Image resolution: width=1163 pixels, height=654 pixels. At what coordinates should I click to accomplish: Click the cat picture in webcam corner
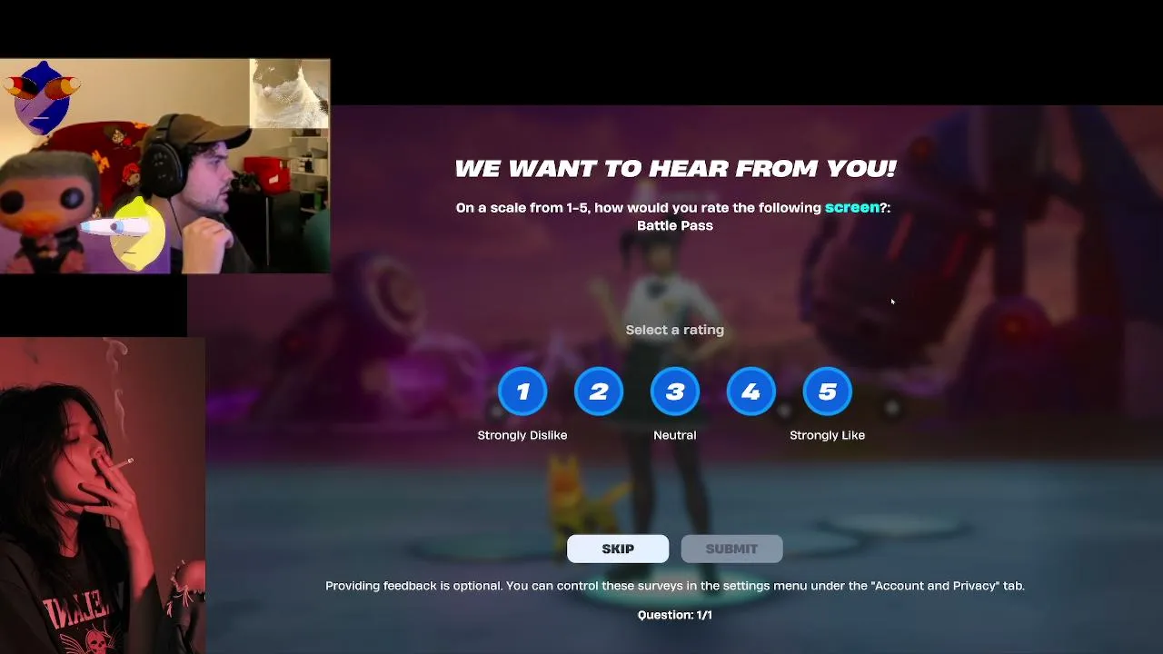click(289, 94)
